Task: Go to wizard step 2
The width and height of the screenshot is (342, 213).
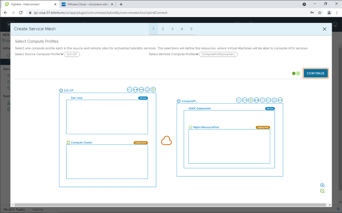Action: [x=163, y=29]
